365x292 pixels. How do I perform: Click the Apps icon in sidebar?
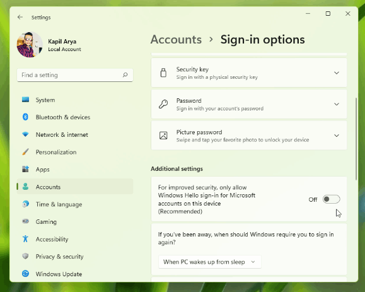tap(25, 169)
